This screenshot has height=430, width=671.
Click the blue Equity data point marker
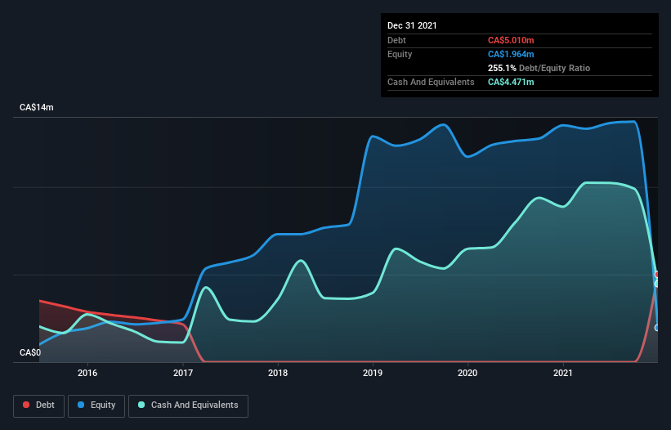pos(657,328)
